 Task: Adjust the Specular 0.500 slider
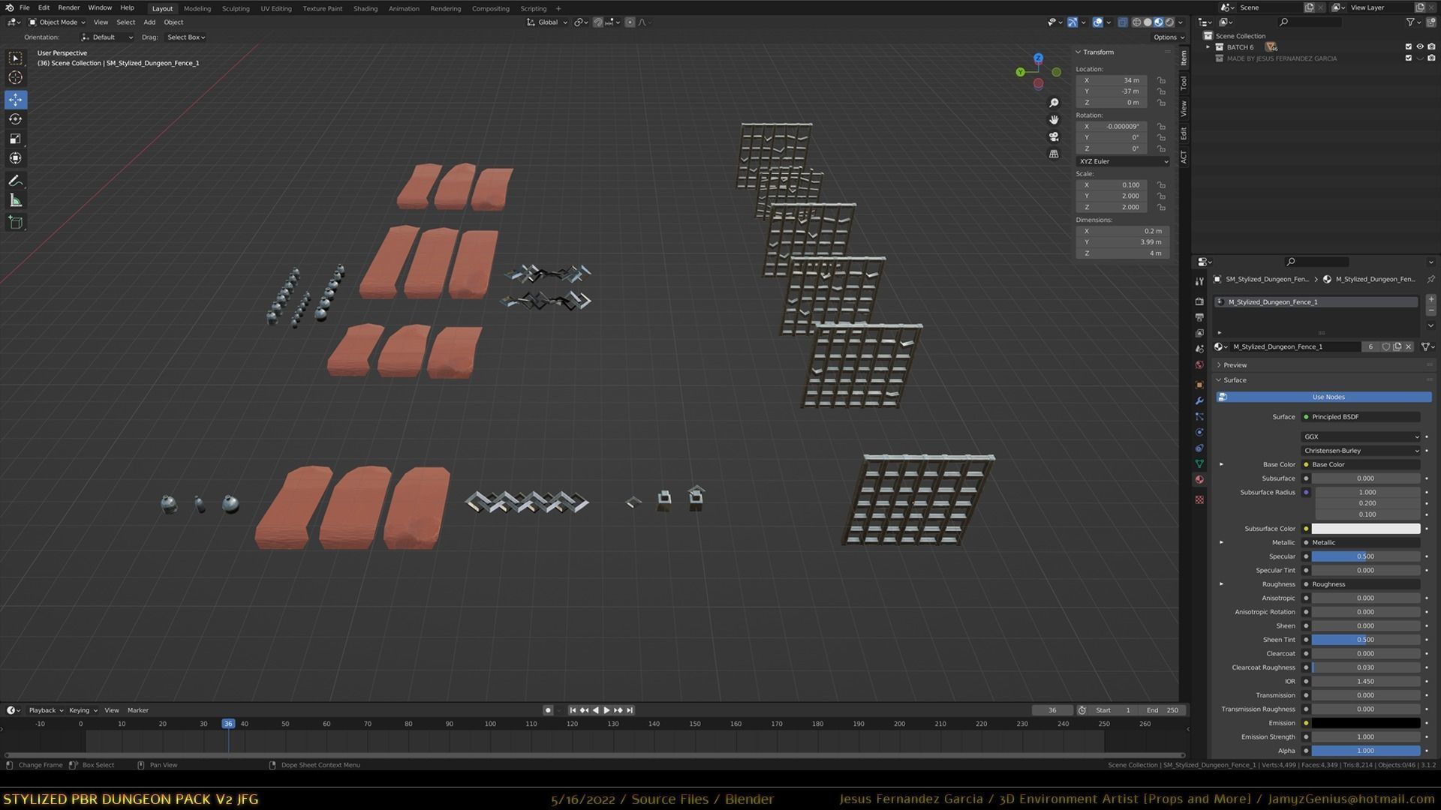click(x=1366, y=556)
